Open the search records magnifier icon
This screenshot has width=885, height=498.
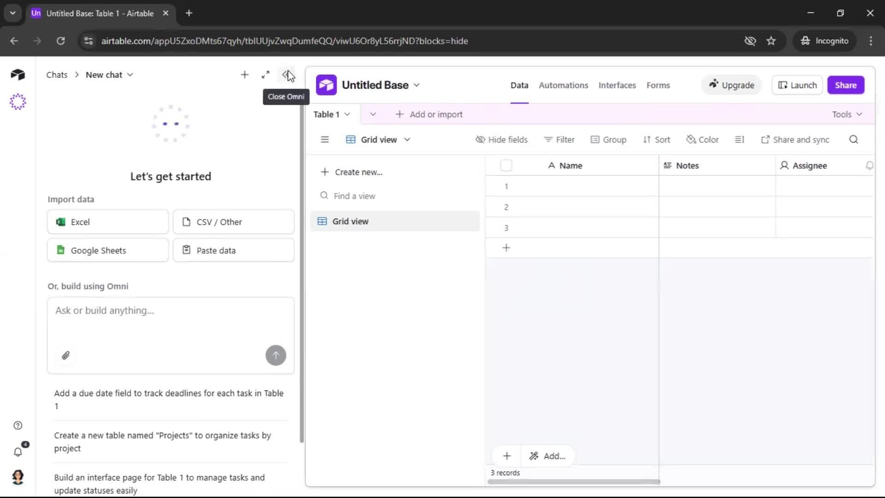854,140
